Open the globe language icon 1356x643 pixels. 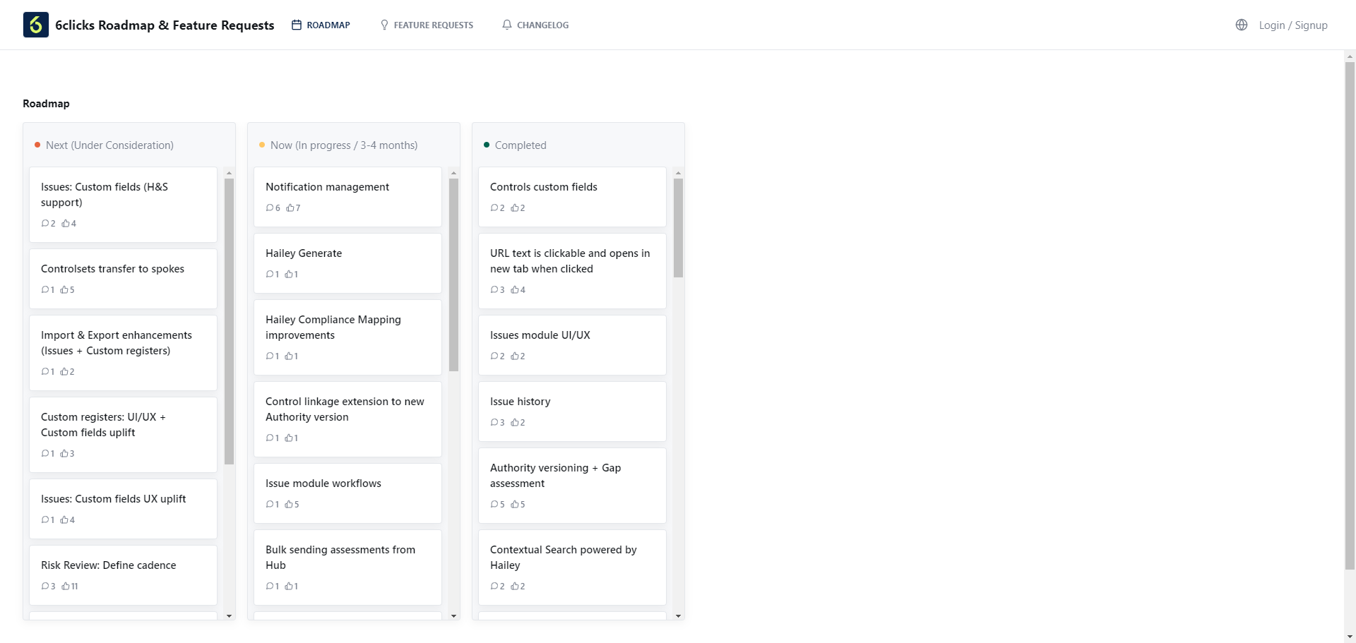coord(1242,25)
